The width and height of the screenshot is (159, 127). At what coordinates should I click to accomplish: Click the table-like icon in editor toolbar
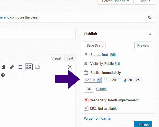pos(37,67)
